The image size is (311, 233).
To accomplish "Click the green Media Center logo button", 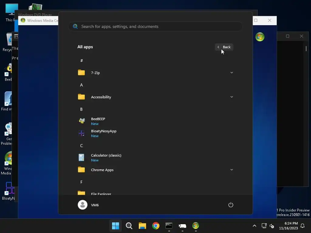I will click(x=260, y=37).
